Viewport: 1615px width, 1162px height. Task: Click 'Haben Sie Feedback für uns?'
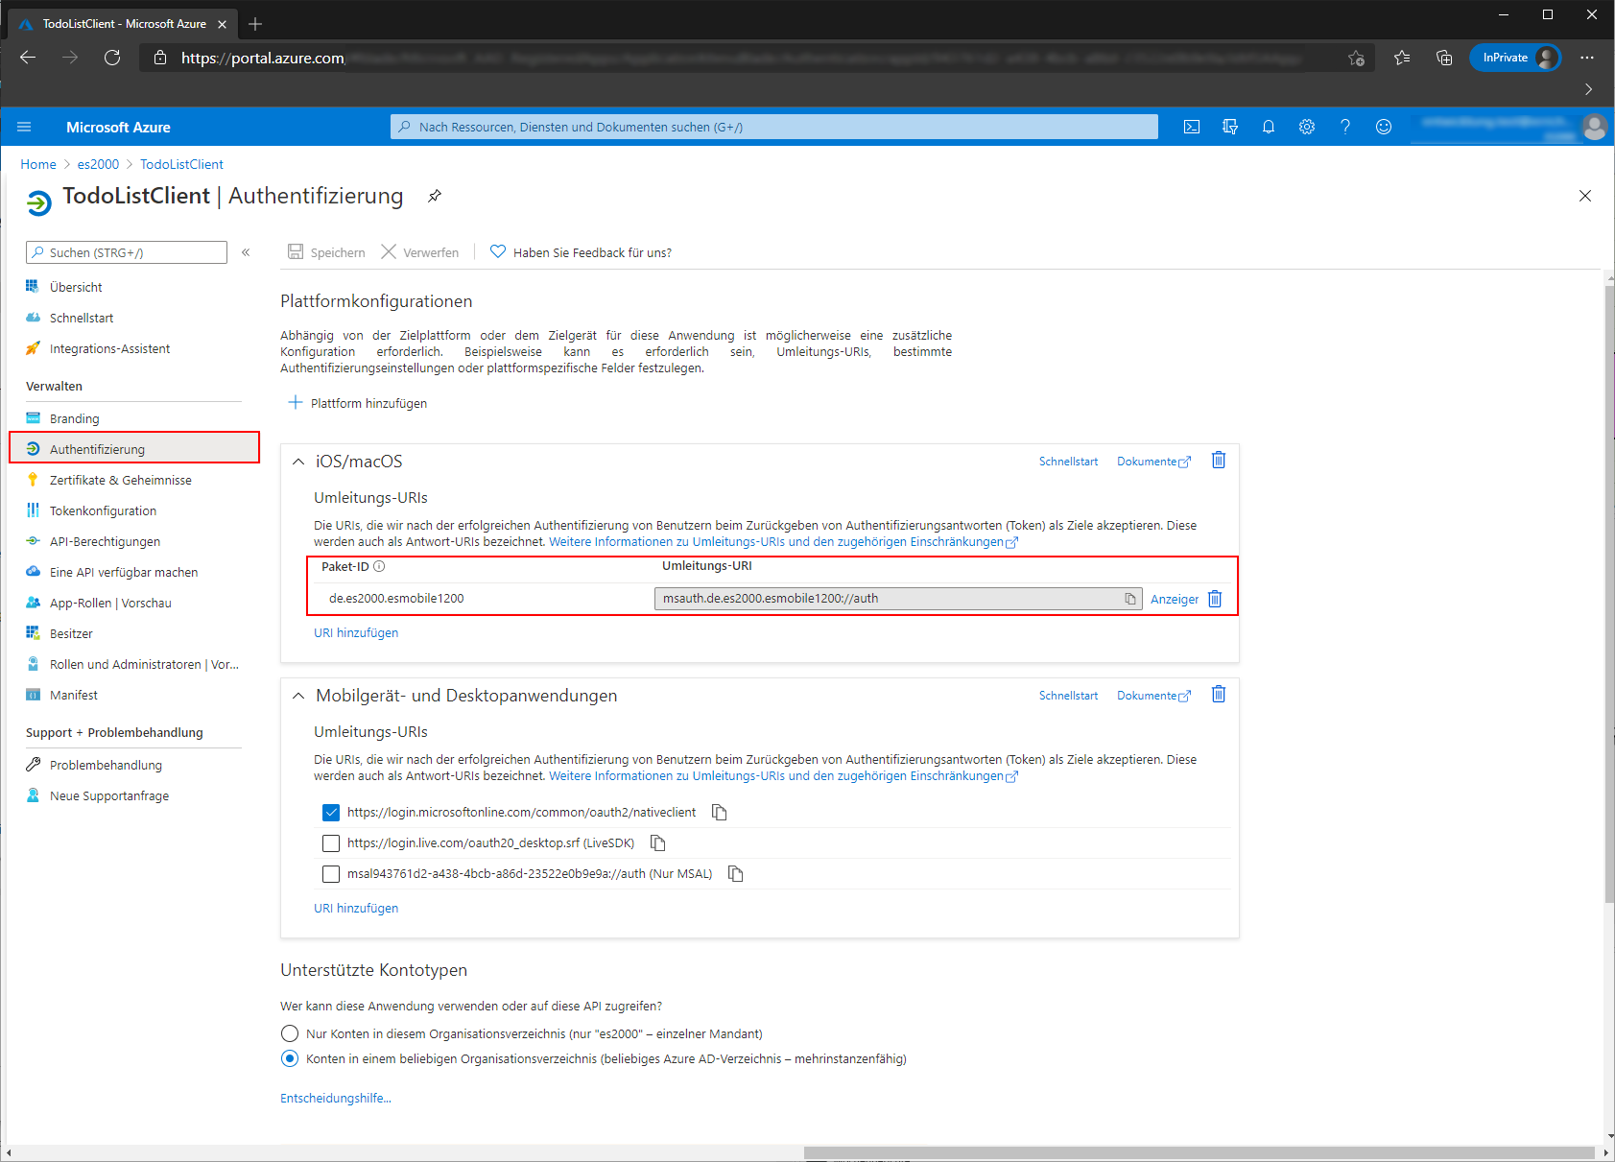pyautogui.click(x=581, y=252)
